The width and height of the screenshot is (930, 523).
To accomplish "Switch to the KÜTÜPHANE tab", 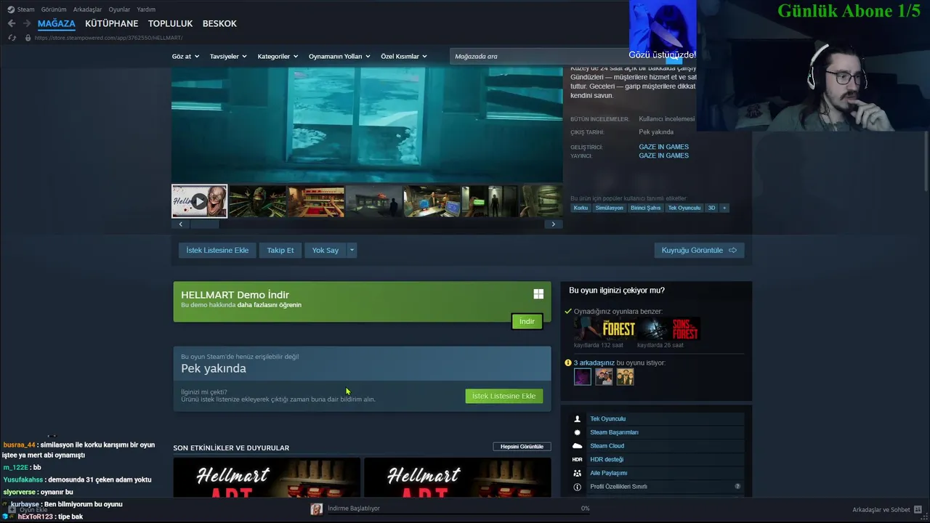I will (x=111, y=23).
